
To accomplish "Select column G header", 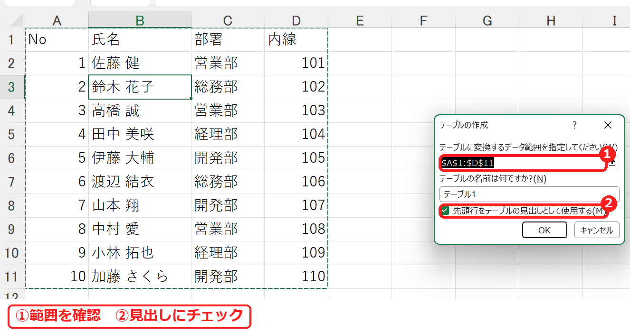I will tap(487, 20).
